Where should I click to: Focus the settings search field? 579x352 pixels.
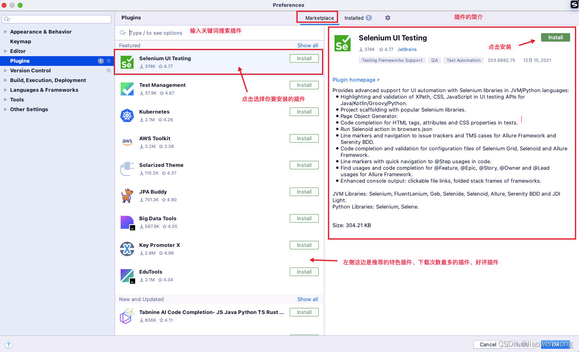[x=56, y=19]
